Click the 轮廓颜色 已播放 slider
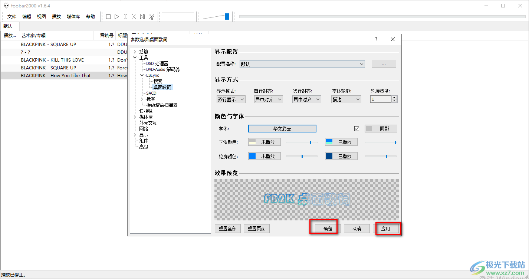This screenshot has width=529, height=279. point(381,156)
